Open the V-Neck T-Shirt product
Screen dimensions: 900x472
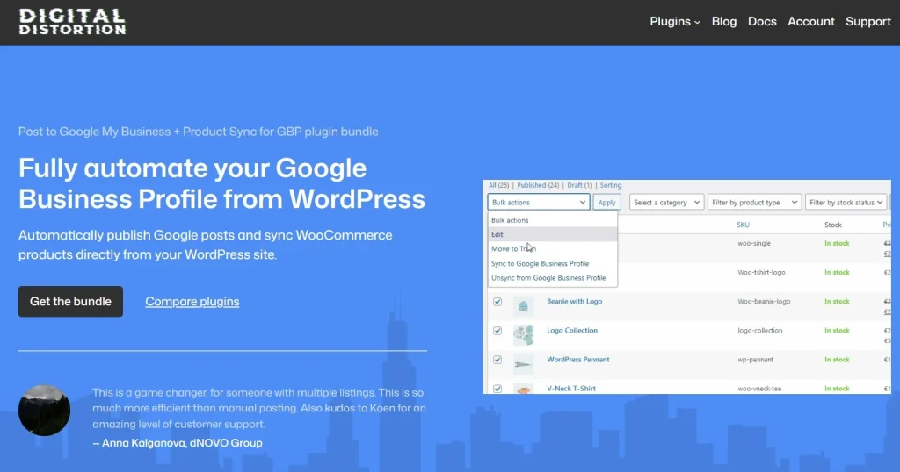(570, 389)
